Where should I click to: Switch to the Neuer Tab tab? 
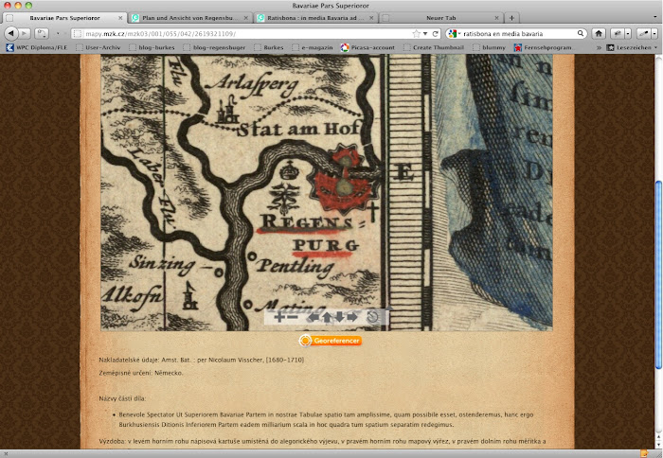(440, 18)
